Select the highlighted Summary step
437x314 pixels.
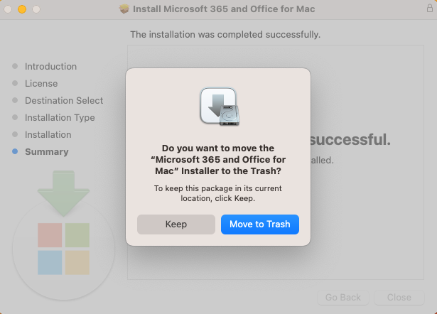click(47, 151)
